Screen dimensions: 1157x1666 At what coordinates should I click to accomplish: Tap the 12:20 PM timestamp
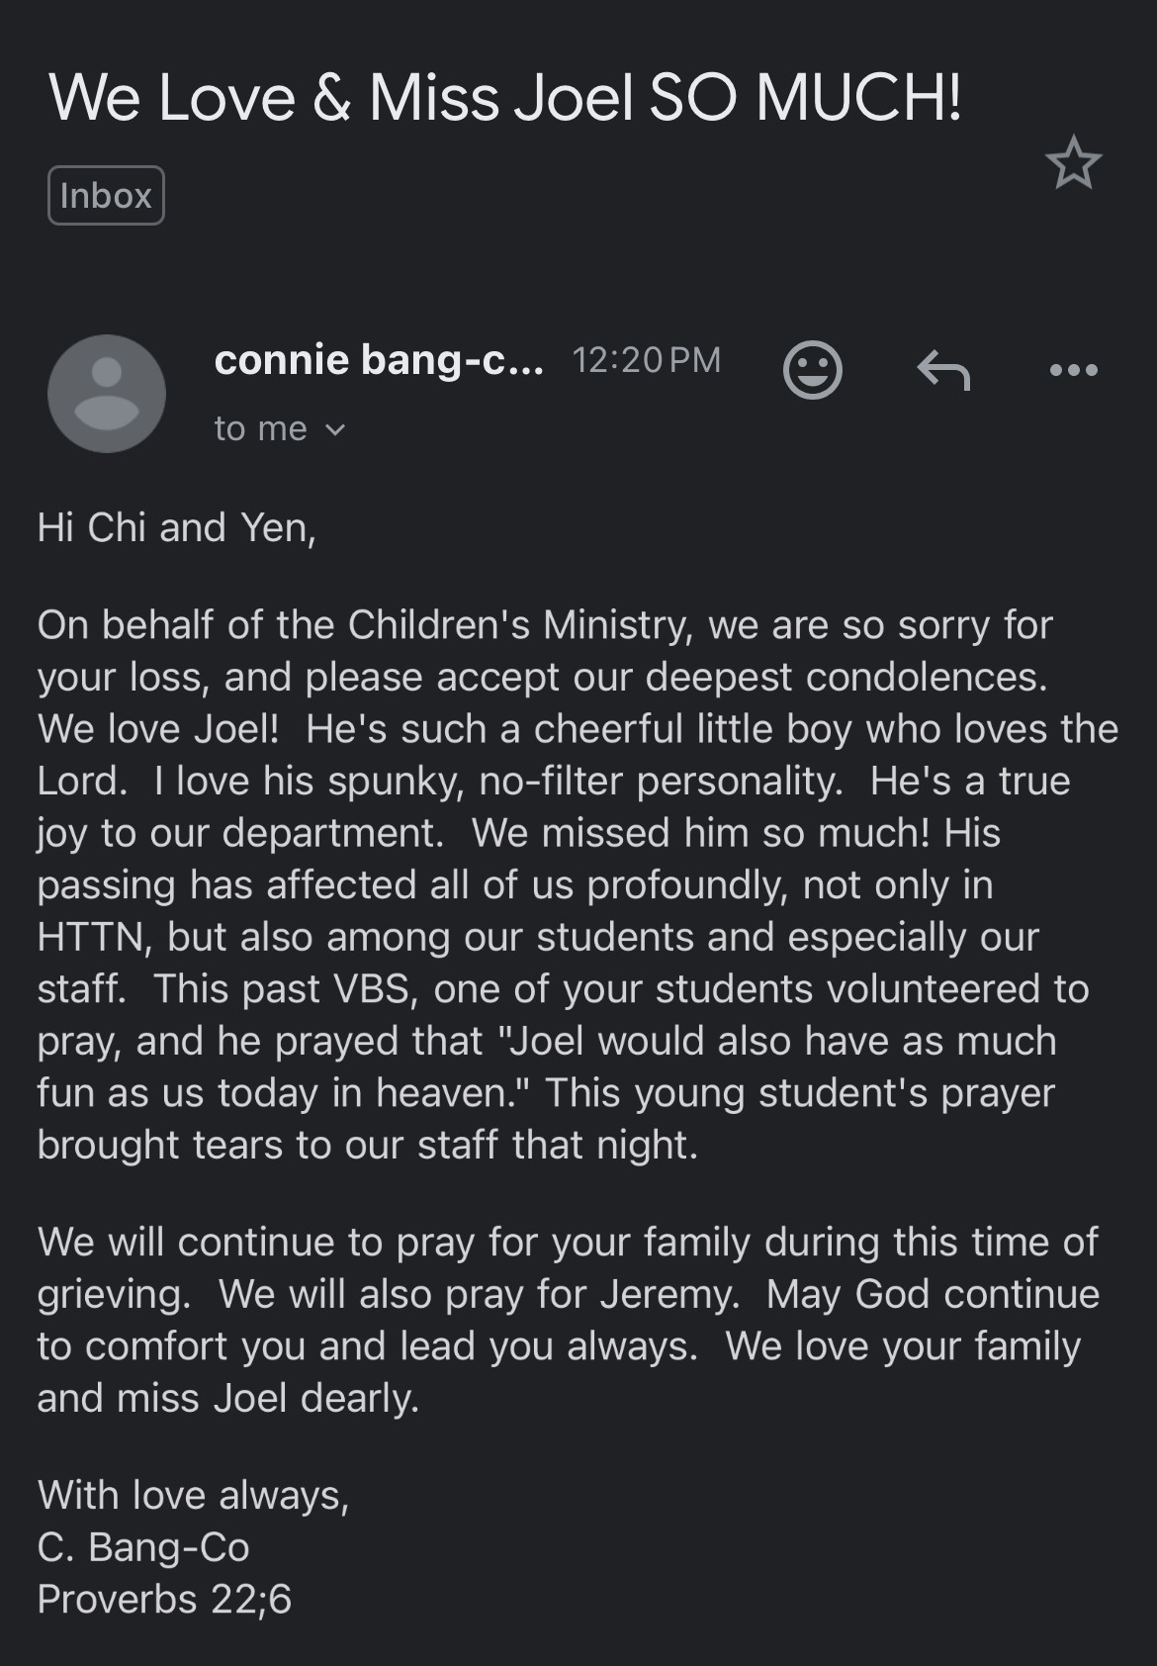coord(646,360)
